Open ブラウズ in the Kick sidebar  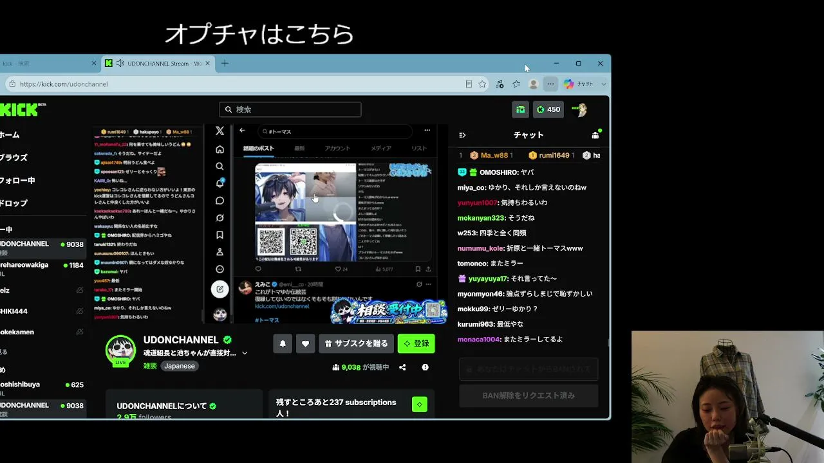14,158
